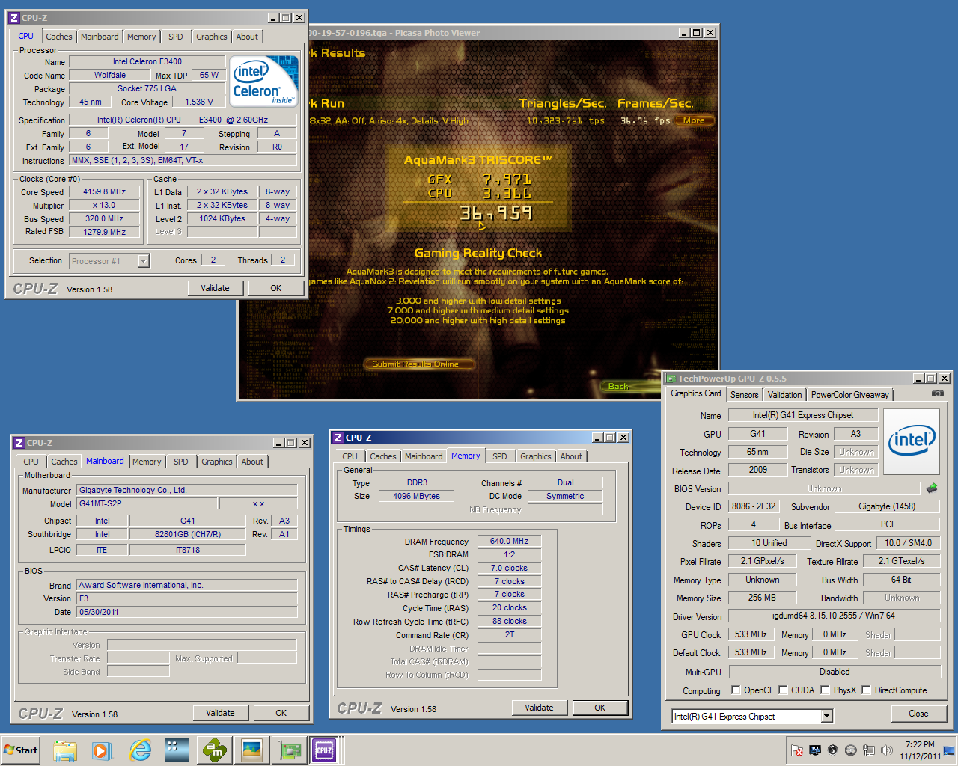Screen dimensions: 958x766
Task: Enable the OpenCL checkbox in GPU-Z
Action: point(736,690)
